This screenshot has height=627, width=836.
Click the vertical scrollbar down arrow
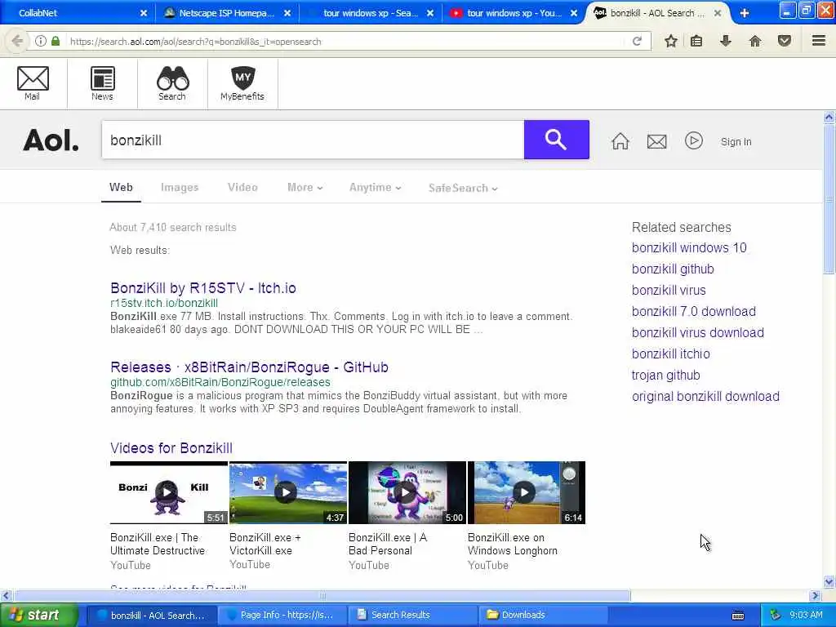click(x=829, y=581)
